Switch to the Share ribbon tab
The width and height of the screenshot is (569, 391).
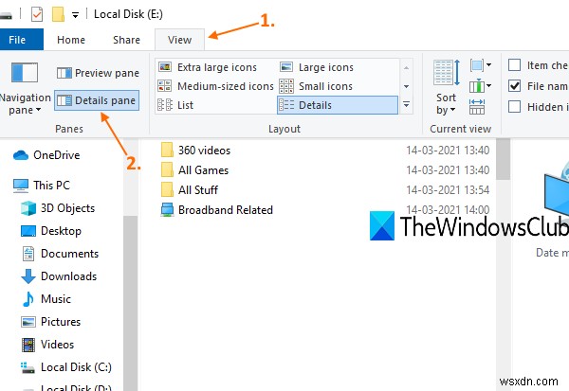[126, 40]
